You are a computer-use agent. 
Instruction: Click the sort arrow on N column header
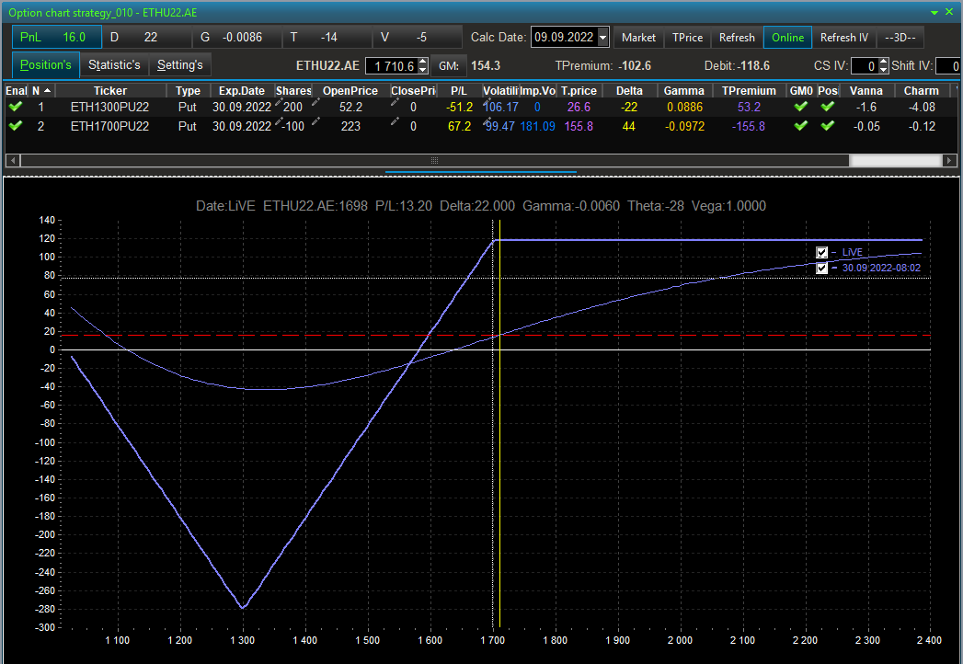(x=47, y=91)
